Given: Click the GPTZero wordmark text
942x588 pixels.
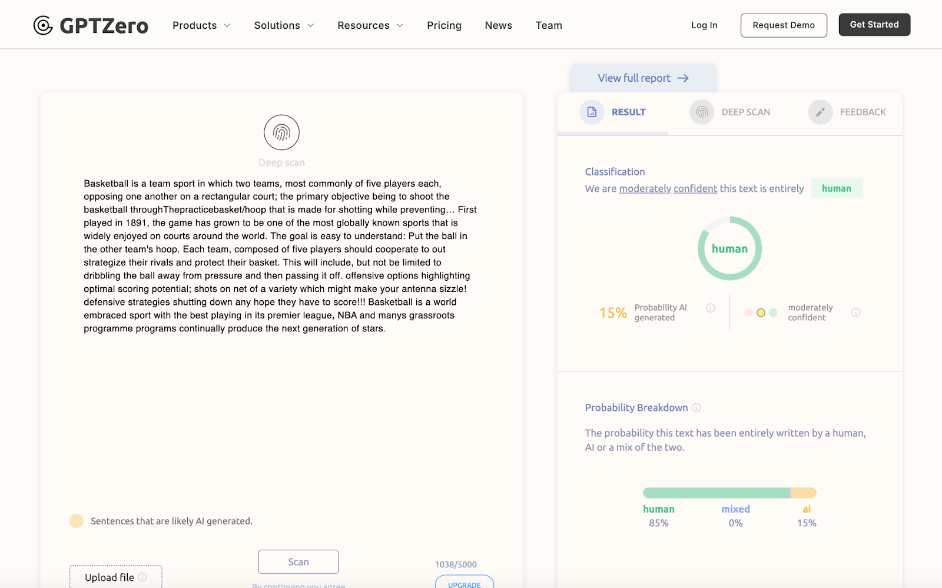Looking at the screenshot, I should [x=104, y=25].
